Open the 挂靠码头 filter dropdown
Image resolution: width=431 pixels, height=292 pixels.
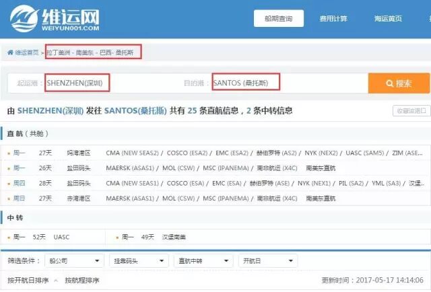point(139,260)
